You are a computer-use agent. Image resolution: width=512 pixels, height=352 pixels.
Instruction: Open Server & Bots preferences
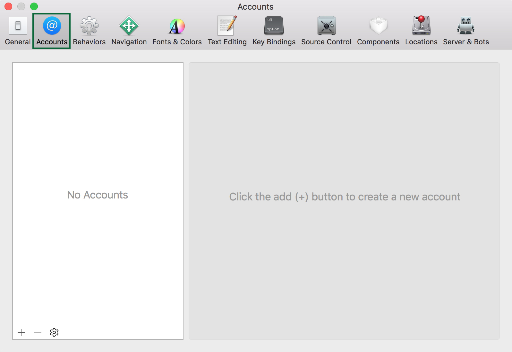466,31
